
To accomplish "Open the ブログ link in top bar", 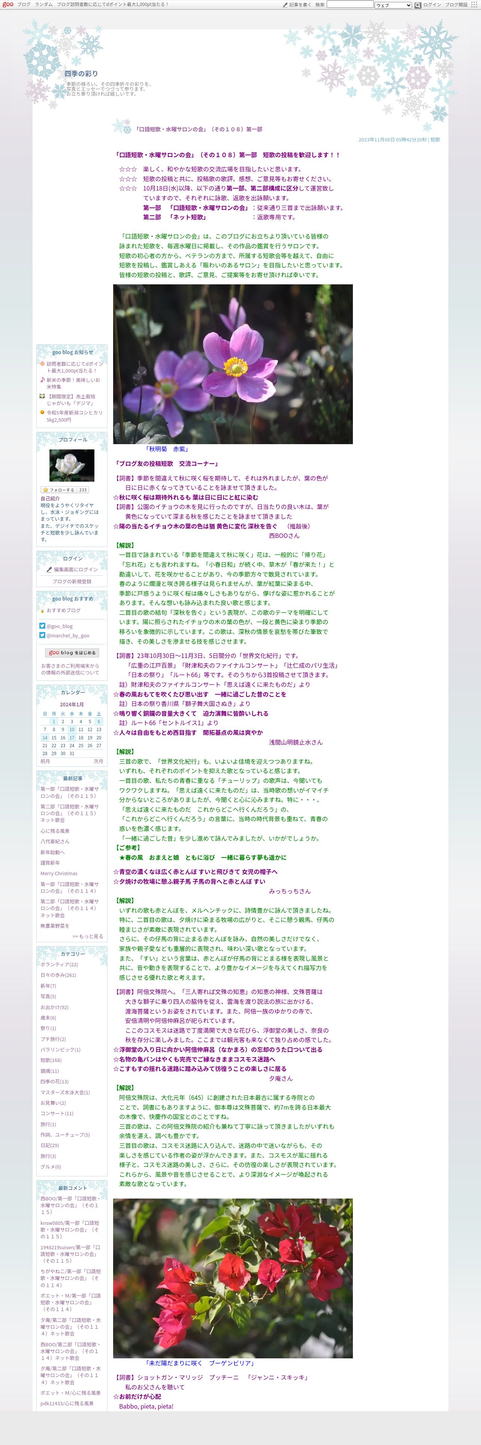I will click(x=24, y=5).
